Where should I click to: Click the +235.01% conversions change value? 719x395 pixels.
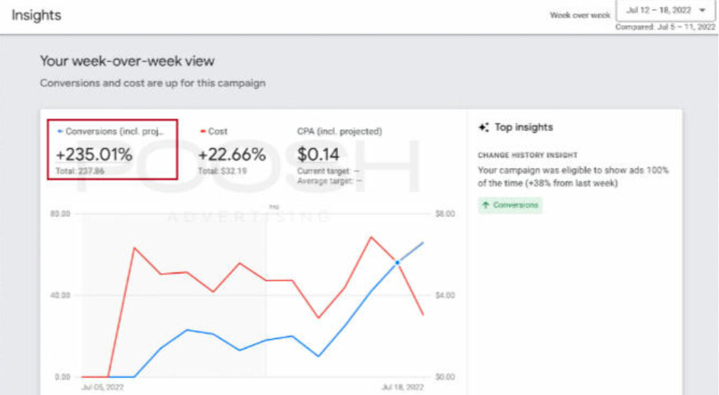pyautogui.click(x=94, y=154)
